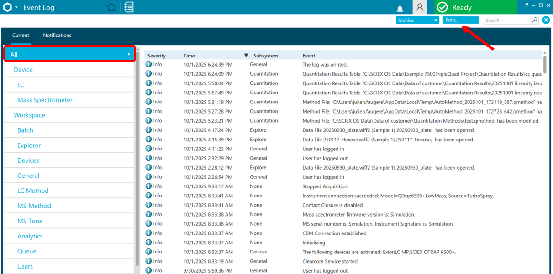Click the Print... button
Viewport: 553px width, 274px height.
[x=461, y=20]
